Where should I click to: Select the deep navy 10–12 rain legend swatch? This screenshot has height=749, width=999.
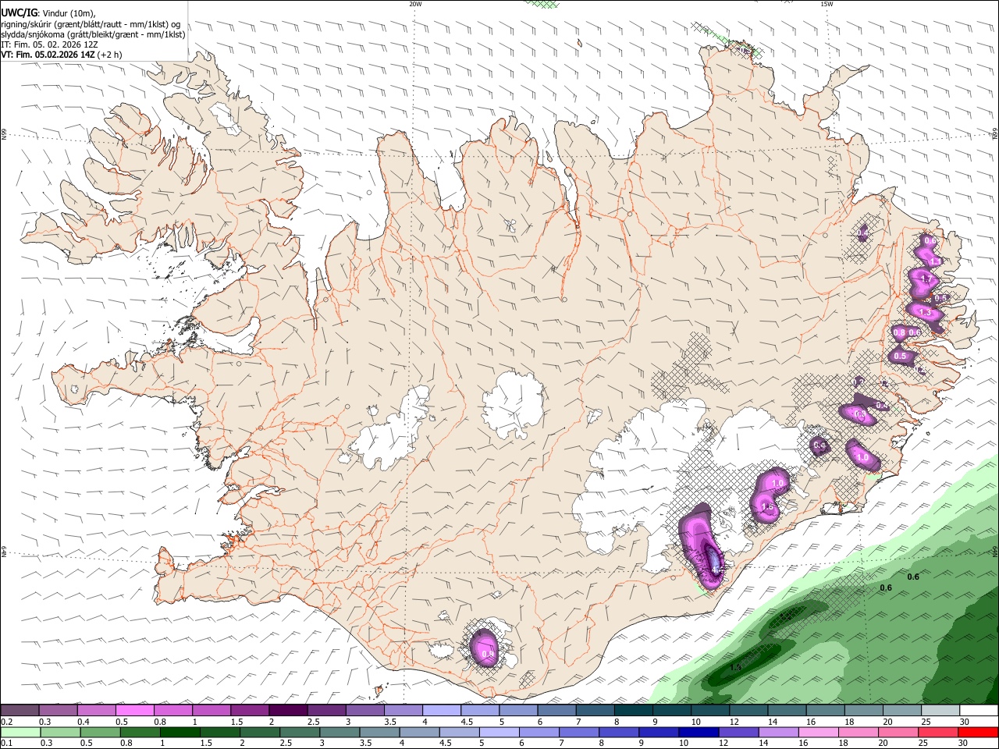point(699,732)
